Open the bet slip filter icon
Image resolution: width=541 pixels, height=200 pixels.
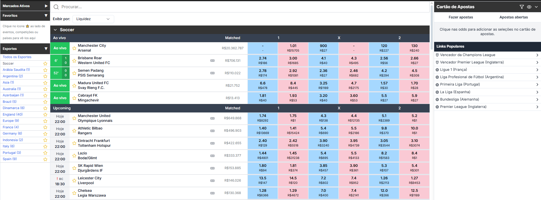coord(522,7)
